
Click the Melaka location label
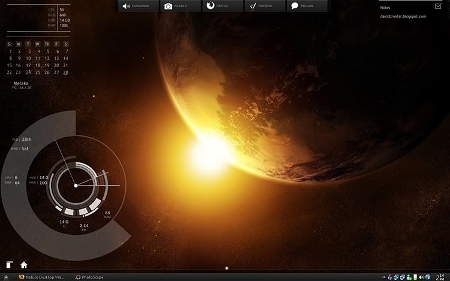click(x=22, y=83)
